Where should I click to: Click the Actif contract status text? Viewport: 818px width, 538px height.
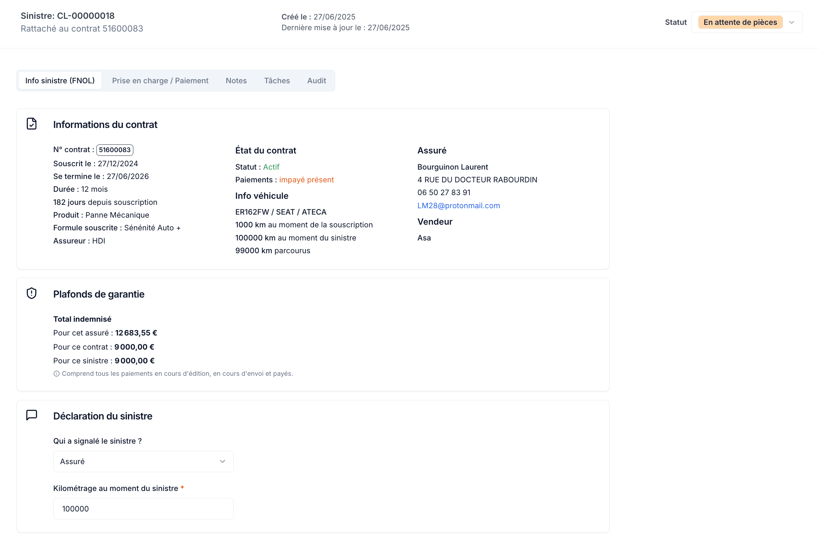coord(271,167)
